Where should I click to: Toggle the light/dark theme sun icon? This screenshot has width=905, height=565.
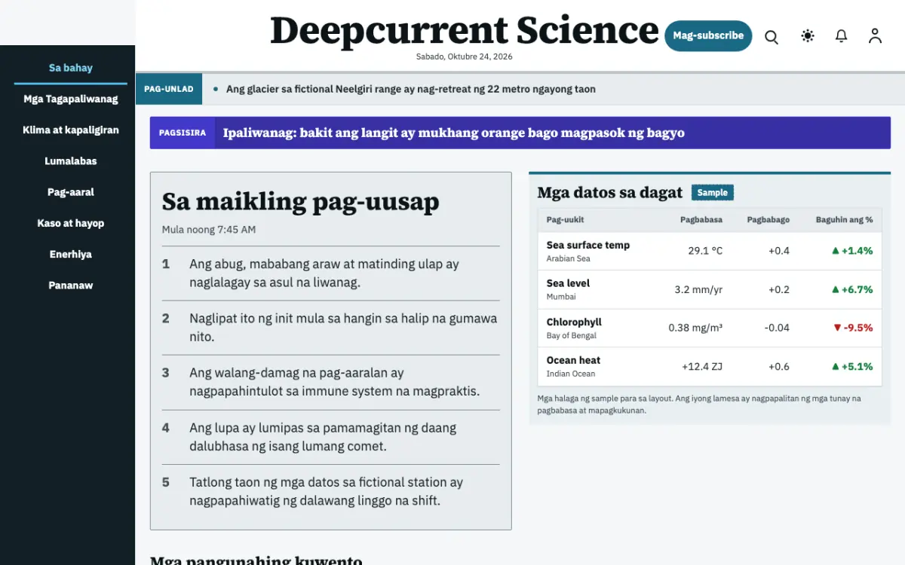(x=808, y=35)
